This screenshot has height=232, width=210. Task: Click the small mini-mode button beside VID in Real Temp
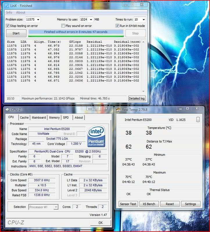click(198, 119)
